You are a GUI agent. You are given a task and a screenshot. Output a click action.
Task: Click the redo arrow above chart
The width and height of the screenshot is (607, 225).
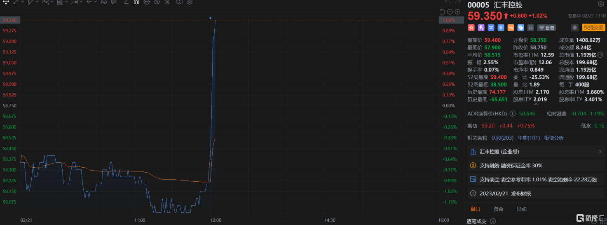point(458,2)
